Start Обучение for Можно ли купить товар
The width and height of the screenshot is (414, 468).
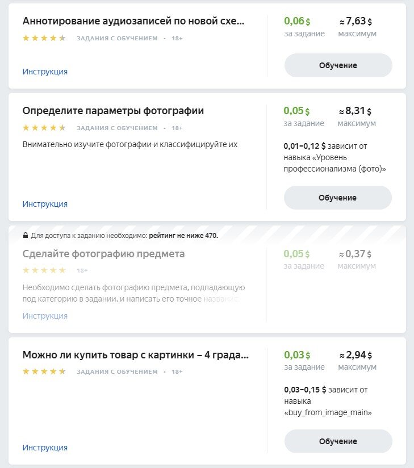(x=338, y=441)
